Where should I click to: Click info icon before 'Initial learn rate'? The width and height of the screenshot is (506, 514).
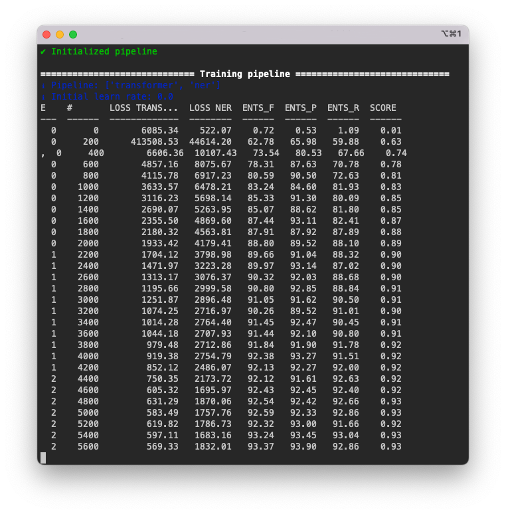point(43,97)
